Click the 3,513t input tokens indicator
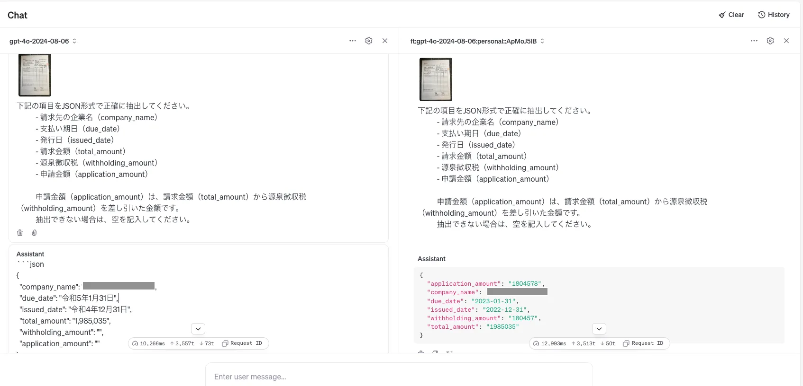Screen dimensions: 803x386 583,343
